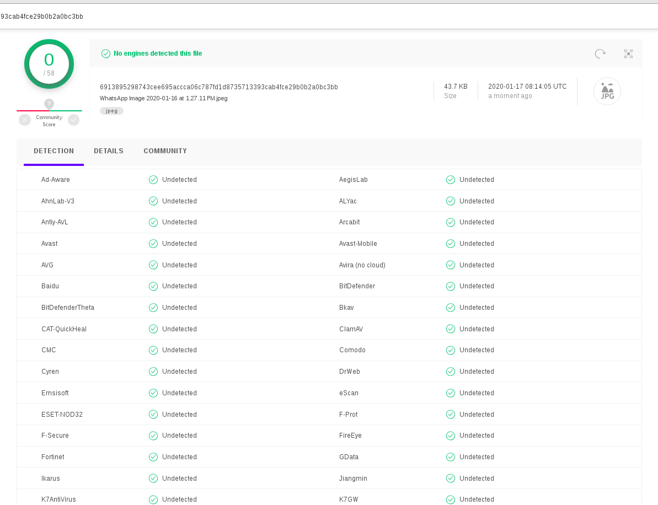This screenshot has width=658, height=505.
Task: Open the similar files graph icon
Action: [x=628, y=53]
